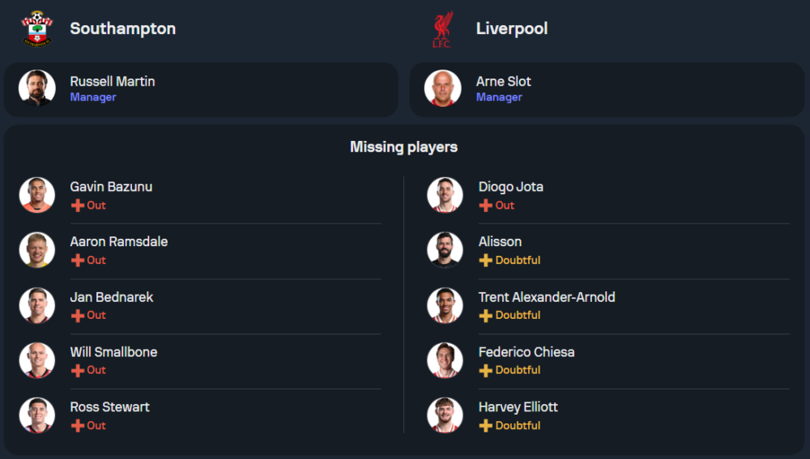Select Will Smallbone's name

click(113, 352)
